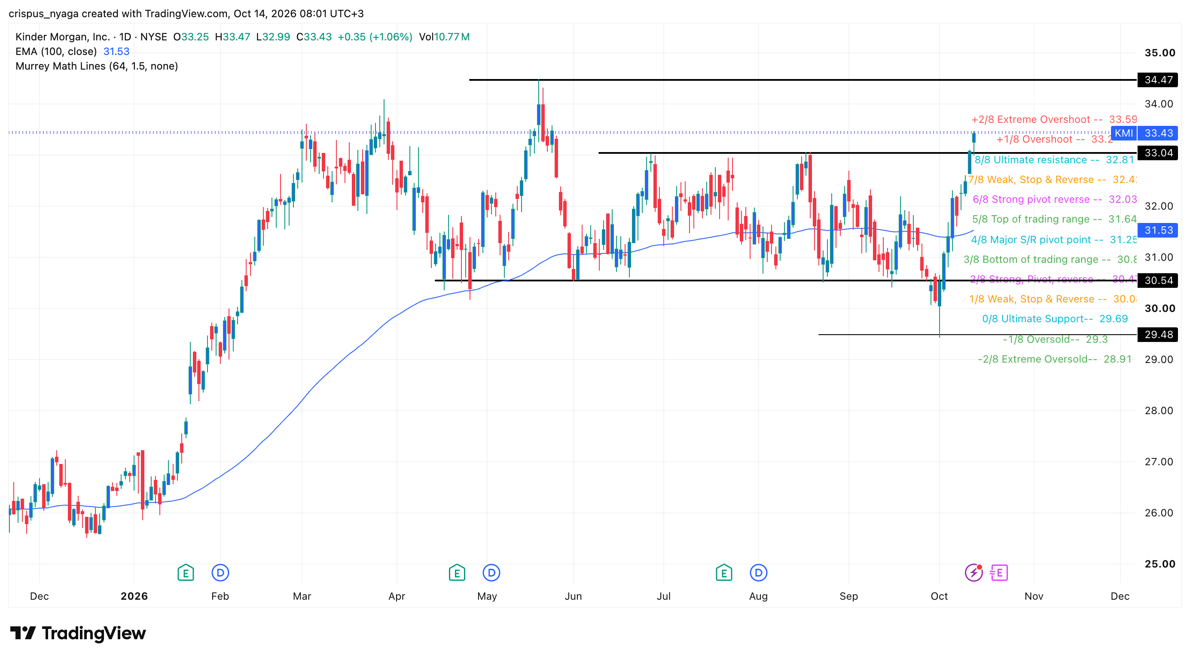Image resolution: width=1190 pixels, height=659 pixels.
Task: Click the May dividend D marker
Action: click(x=491, y=573)
